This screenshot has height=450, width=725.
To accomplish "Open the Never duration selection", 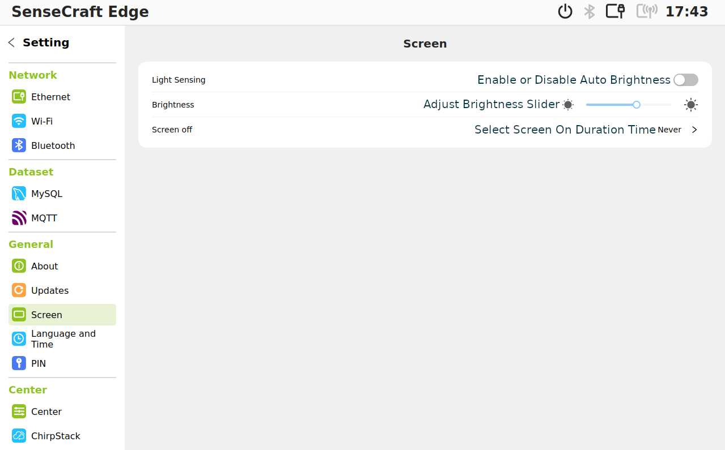I will tap(669, 130).
